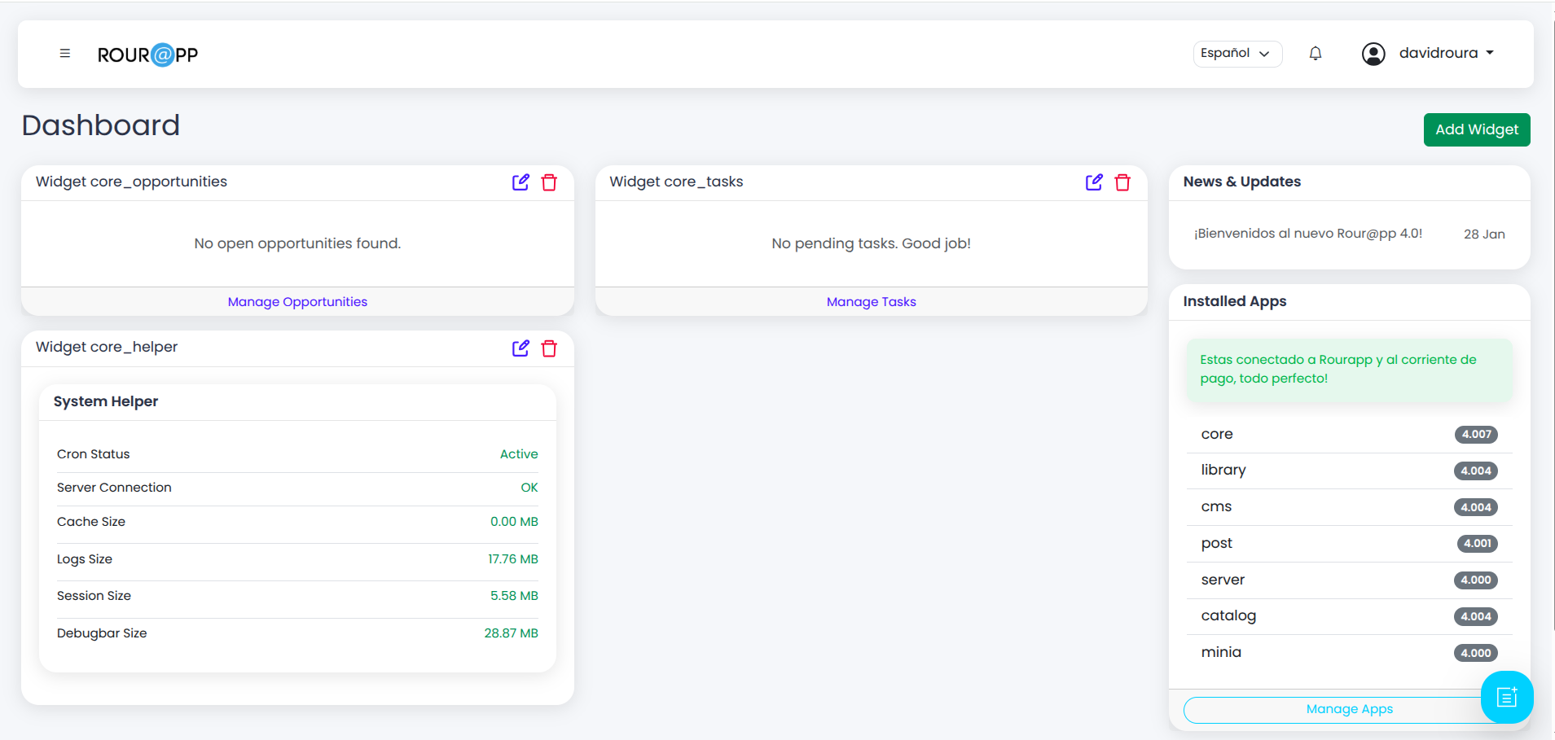Expand the davidroura account menu
The height and width of the screenshot is (740, 1555).
[1447, 54]
